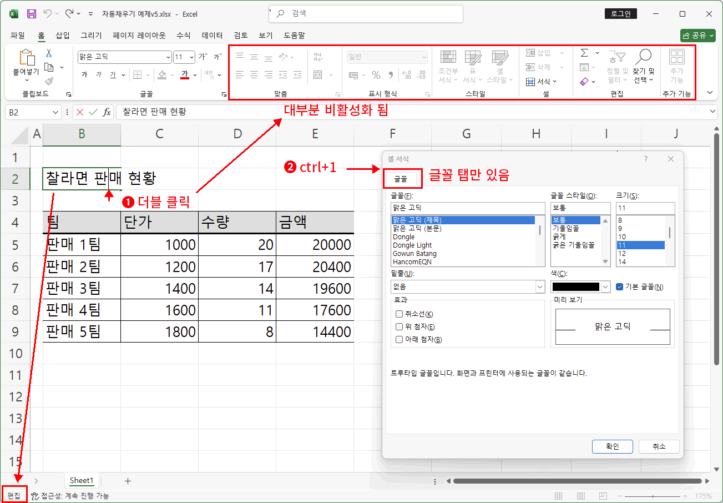723x503 pixels.
Task: Switch to the 수식 ribbon tab
Action: pos(183,35)
